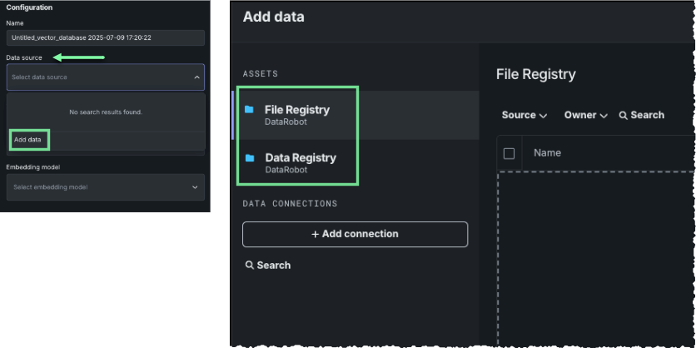The height and width of the screenshot is (348, 696).
Task: Click magnifier icon under Data Connections
Action: click(x=249, y=265)
